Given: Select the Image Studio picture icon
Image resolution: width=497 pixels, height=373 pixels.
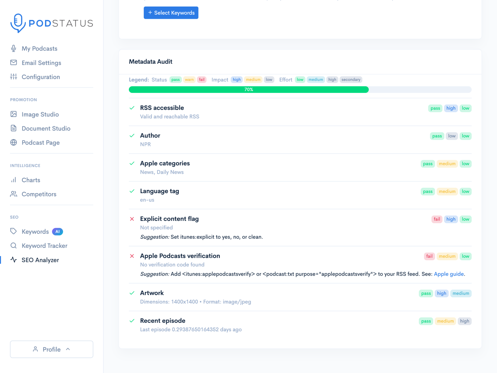Looking at the screenshot, I should pyautogui.click(x=13, y=114).
